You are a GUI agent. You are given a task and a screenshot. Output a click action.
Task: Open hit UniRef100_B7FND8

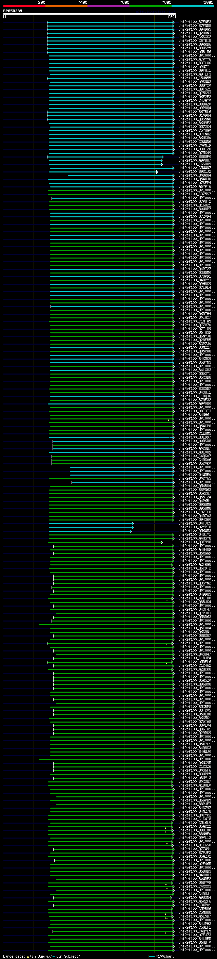195,26
